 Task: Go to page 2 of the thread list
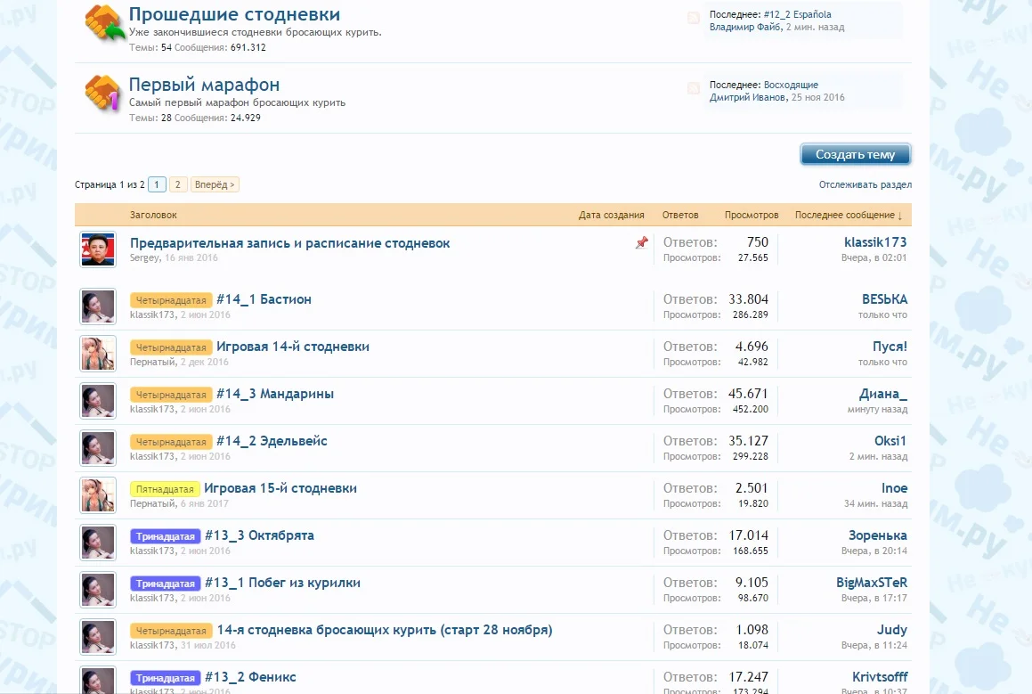point(178,184)
